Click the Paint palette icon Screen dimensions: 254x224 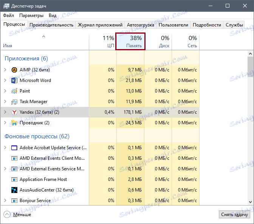point(14,91)
